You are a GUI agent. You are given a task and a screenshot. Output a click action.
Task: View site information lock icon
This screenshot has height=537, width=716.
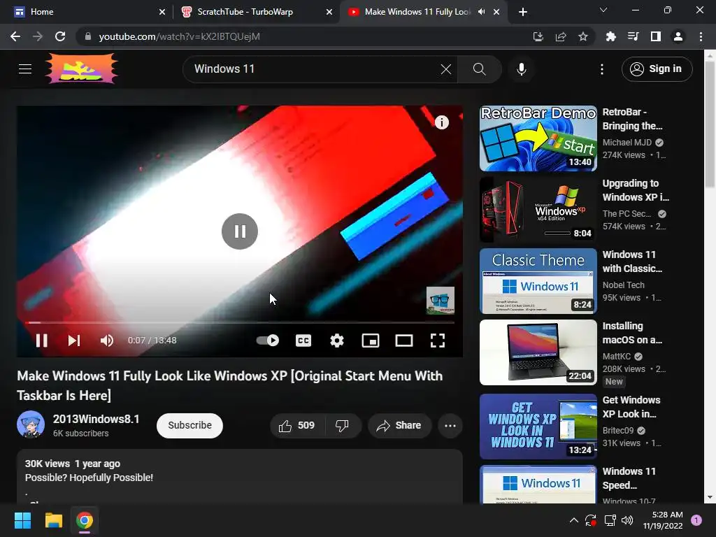pos(88,36)
